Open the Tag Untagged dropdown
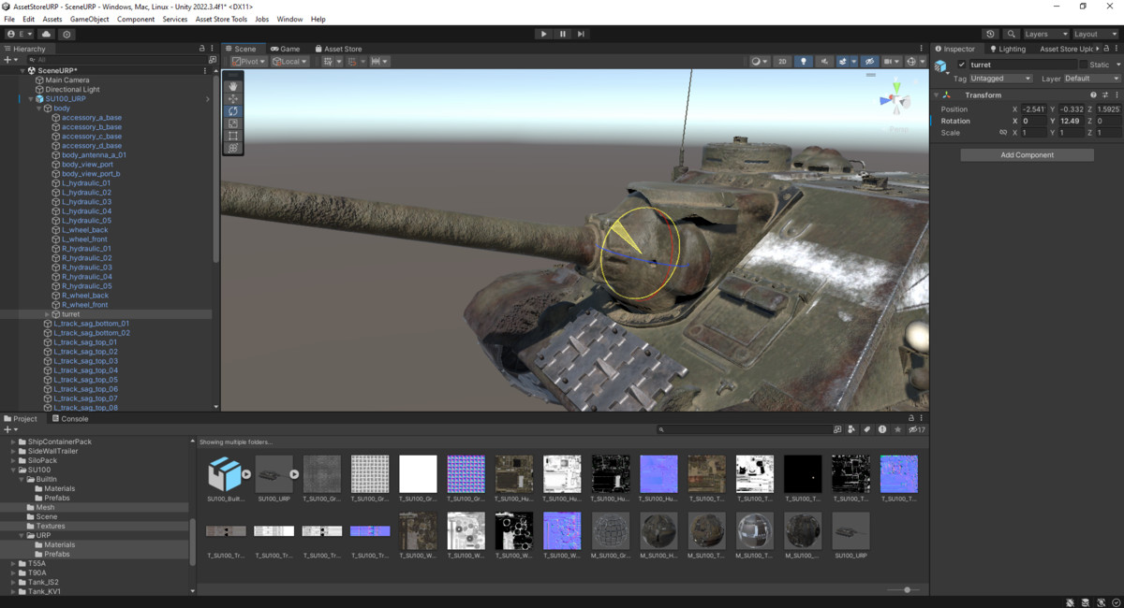Viewport: 1124px width, 608px height. point(1001,79)
